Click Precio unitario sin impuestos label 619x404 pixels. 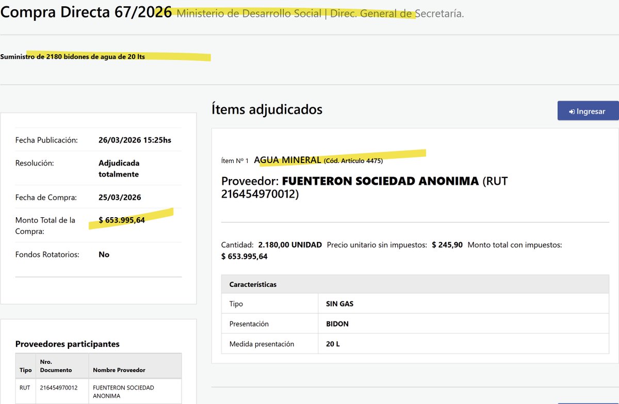[x=377, y=245]
